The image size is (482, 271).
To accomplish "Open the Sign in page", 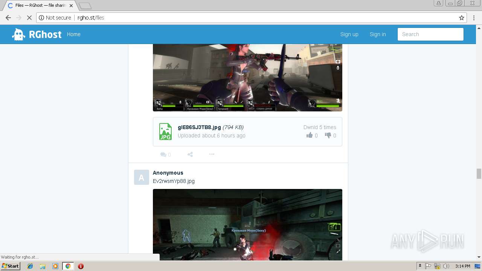I will pyautogui.click(x=378, y=34).
